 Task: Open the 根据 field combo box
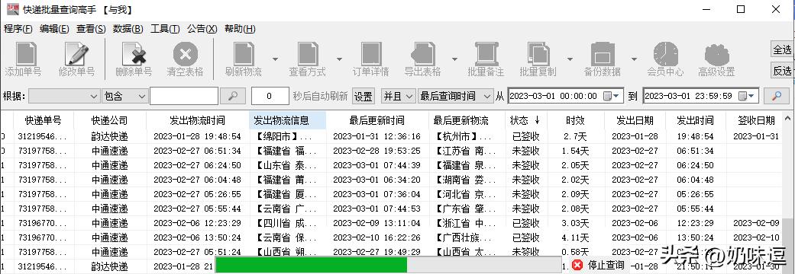point(64,96)
